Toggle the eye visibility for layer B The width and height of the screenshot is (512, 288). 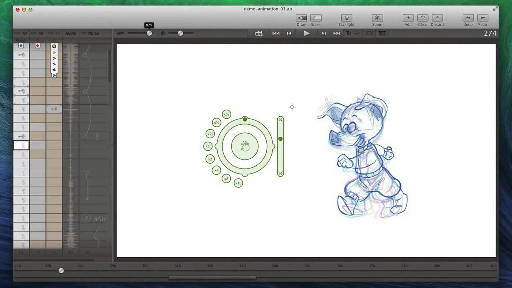pos(41,33)
